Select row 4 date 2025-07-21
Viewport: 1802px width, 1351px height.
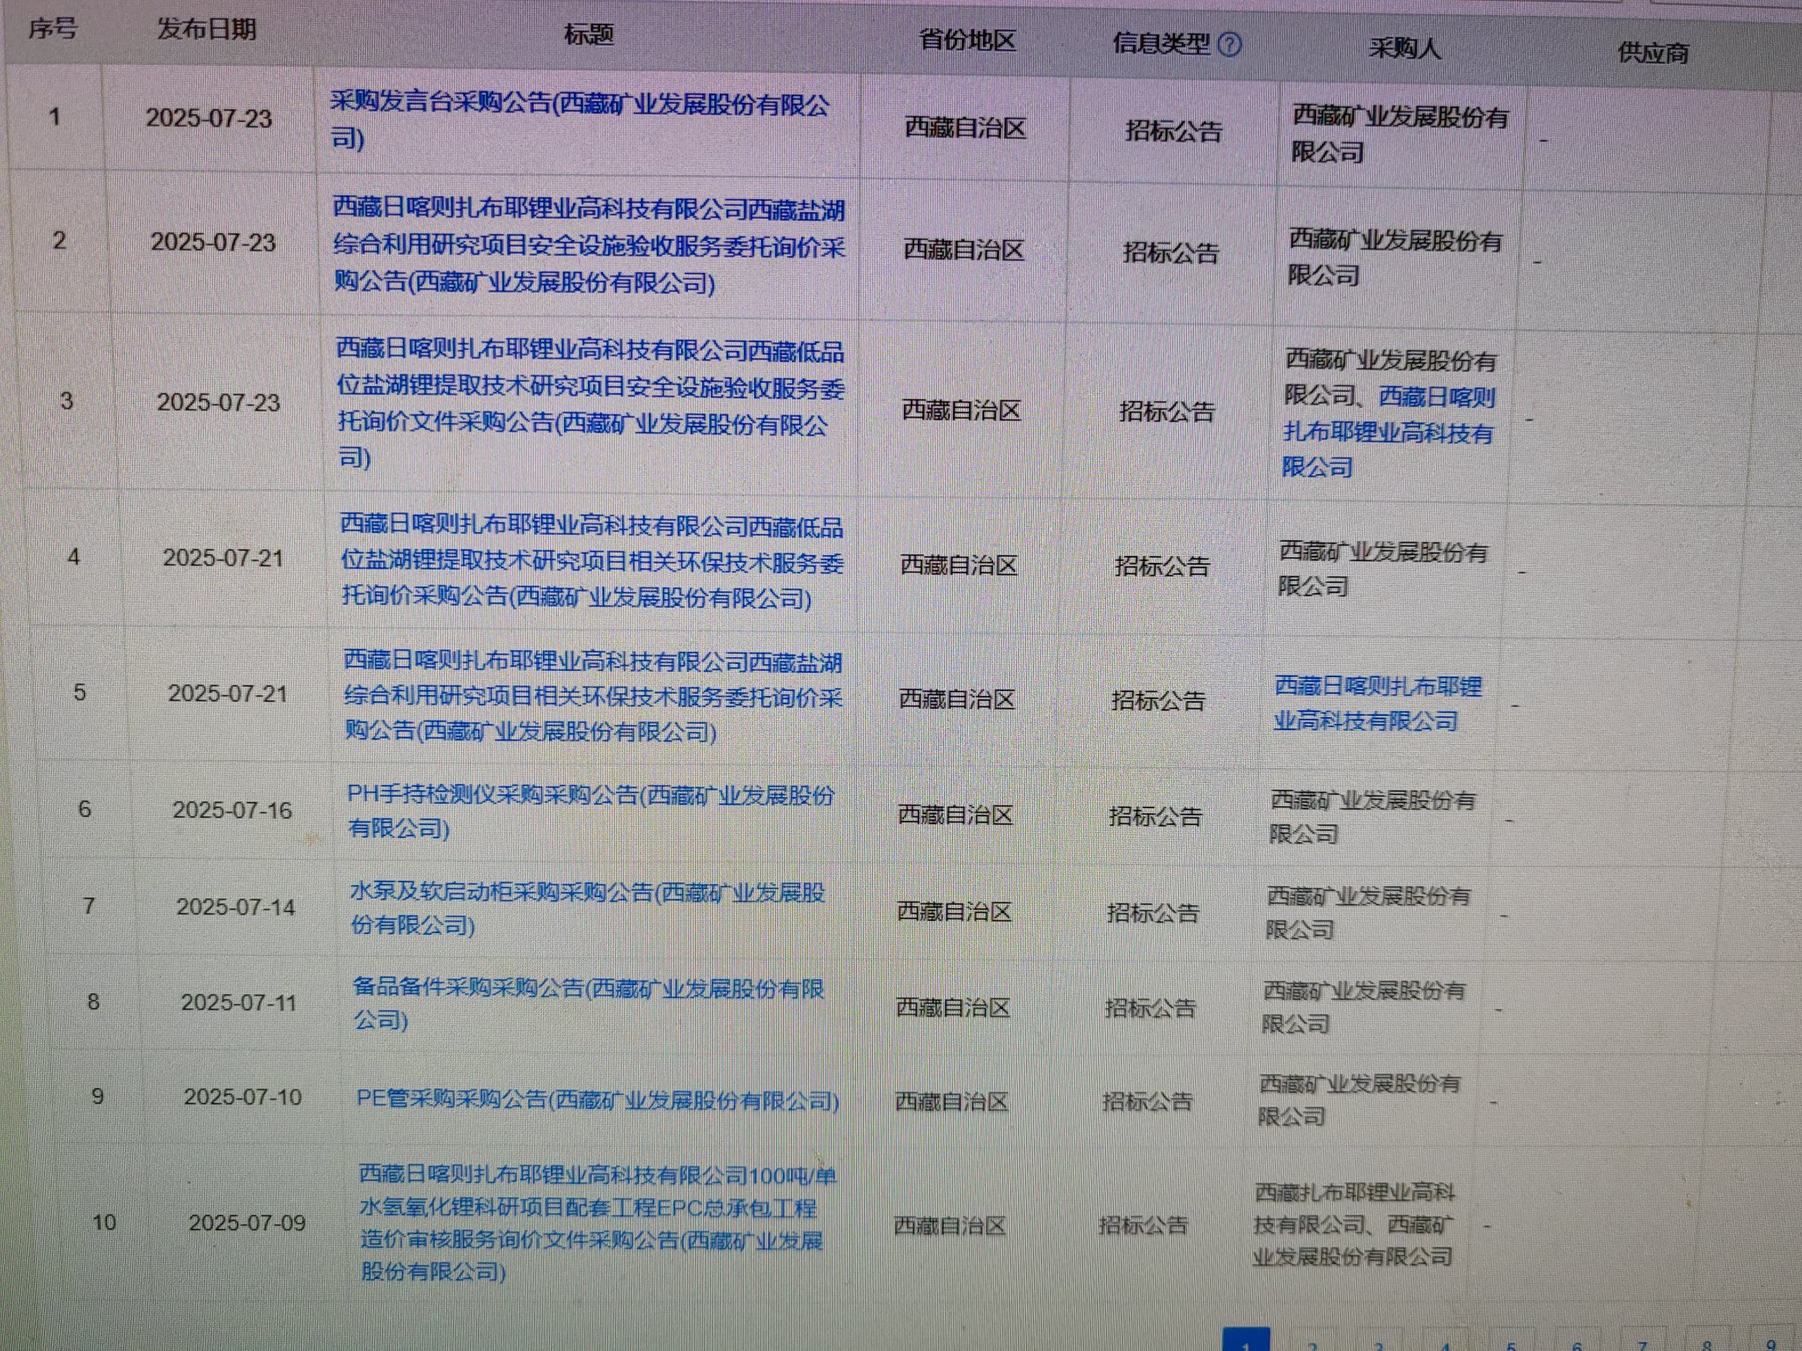click(223, 558)
